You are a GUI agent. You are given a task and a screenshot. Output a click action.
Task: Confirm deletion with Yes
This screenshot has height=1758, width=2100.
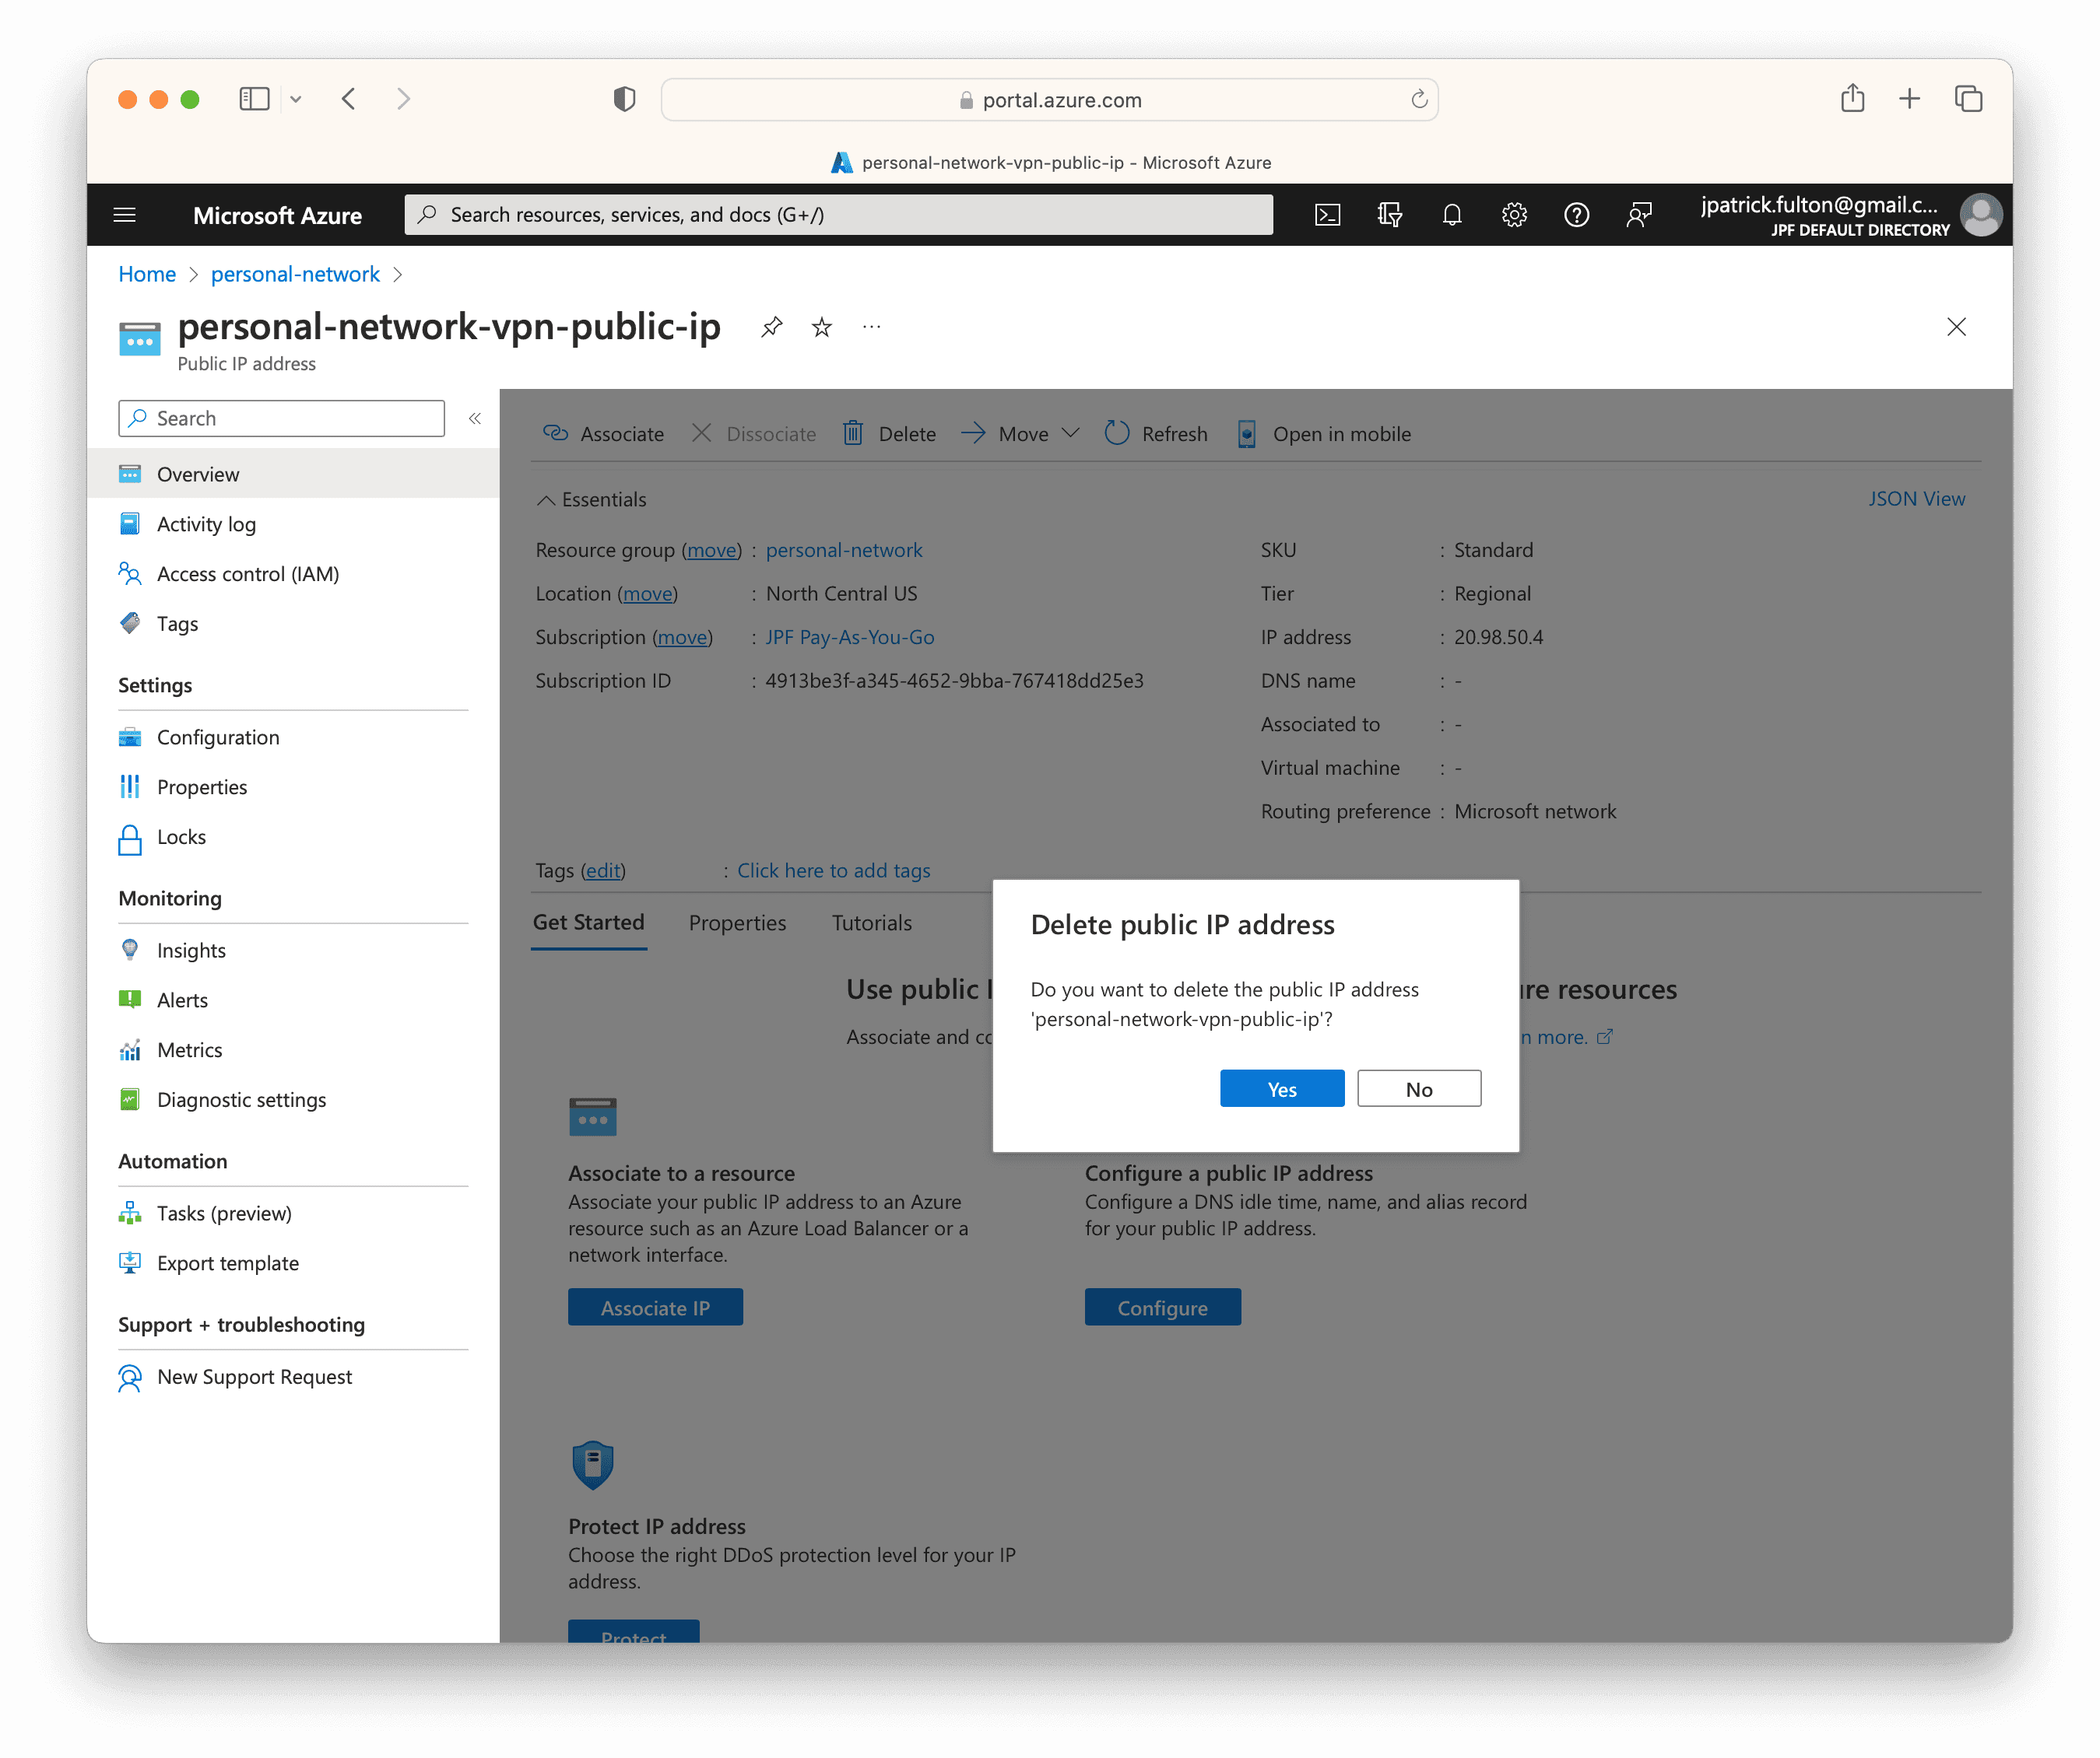point(1282,1089)
